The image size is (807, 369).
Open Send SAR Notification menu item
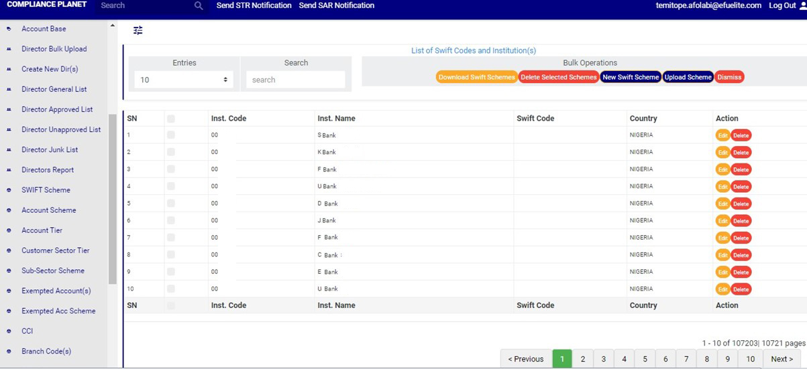tap(336, 5)
